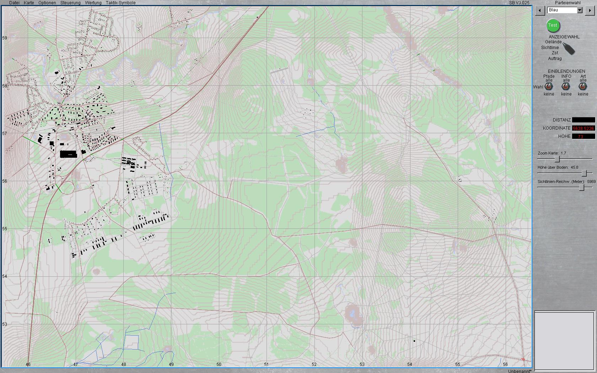Select Auftrag display mode
Image resolution: width=597 pixels, height=373 pixels.
(x=555, y=59)
